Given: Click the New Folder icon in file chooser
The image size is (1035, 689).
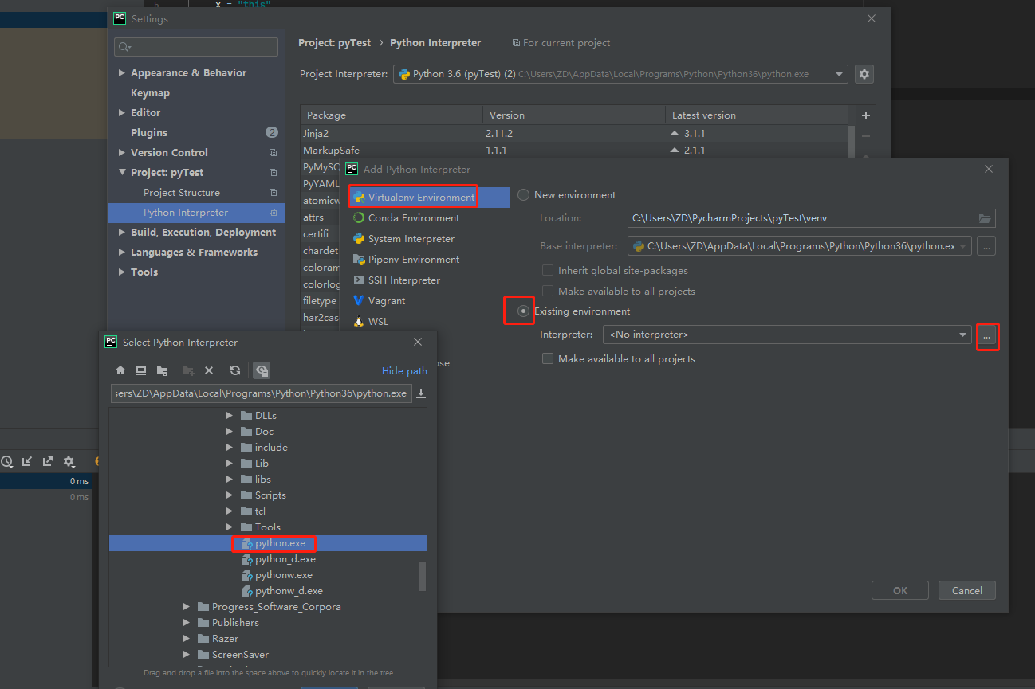Looking at the screenshot, I should pyautogui.click(x=189, y=370).
